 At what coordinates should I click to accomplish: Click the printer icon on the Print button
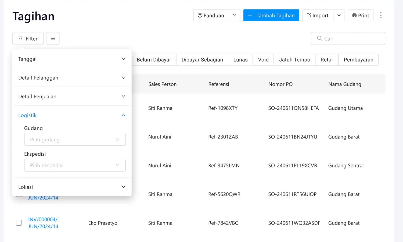[354, 15]
